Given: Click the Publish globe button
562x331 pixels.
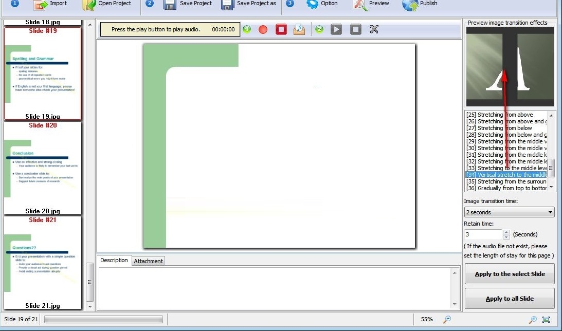Looking at the screenshot, I should pyautogui.click(x=420, y=4).
